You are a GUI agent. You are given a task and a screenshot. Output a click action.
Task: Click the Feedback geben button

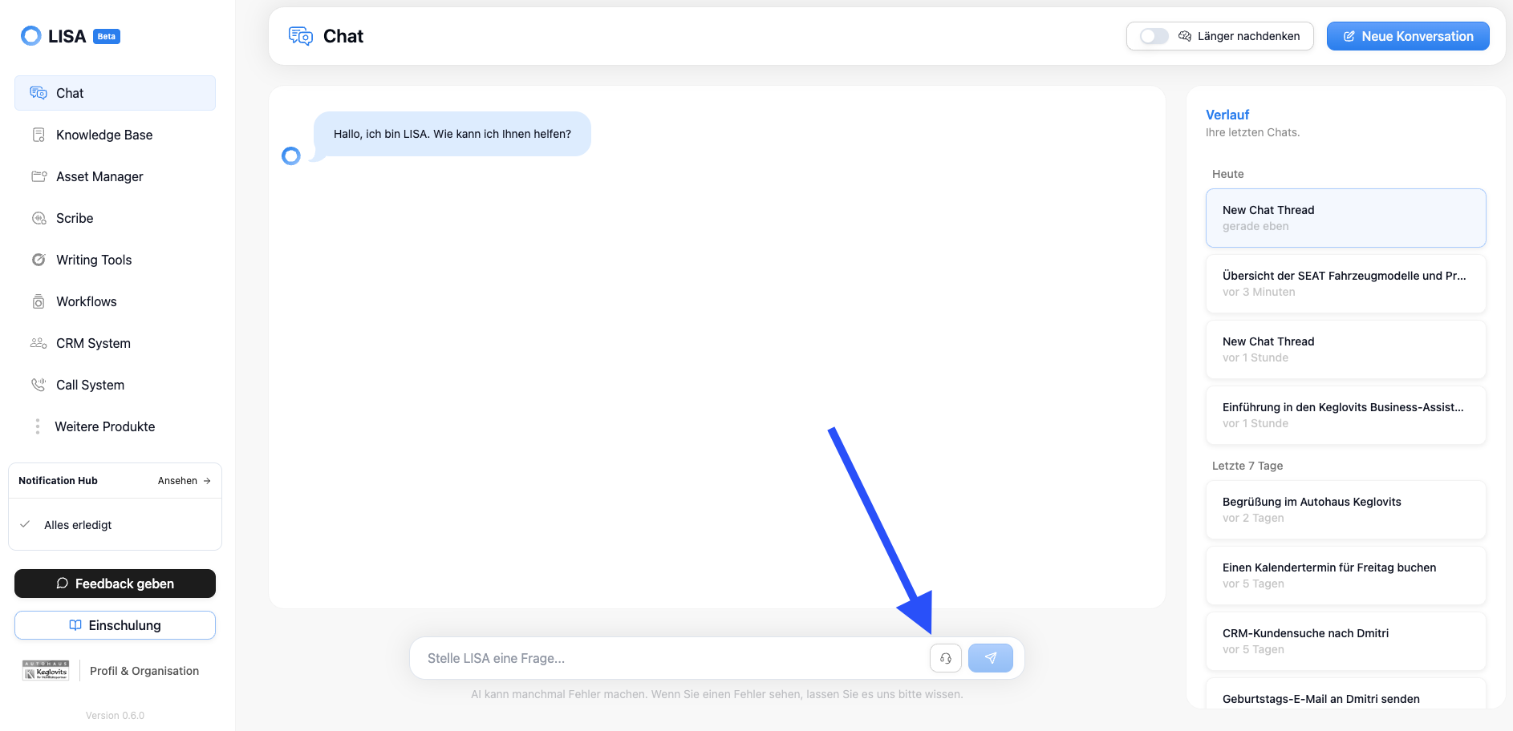115,584
